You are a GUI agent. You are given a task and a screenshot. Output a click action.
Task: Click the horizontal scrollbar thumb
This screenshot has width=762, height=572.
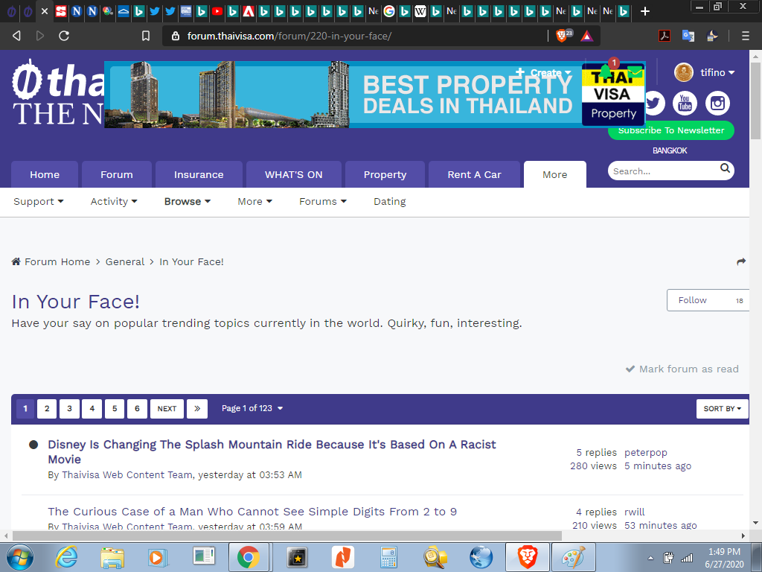coord(286,536)
